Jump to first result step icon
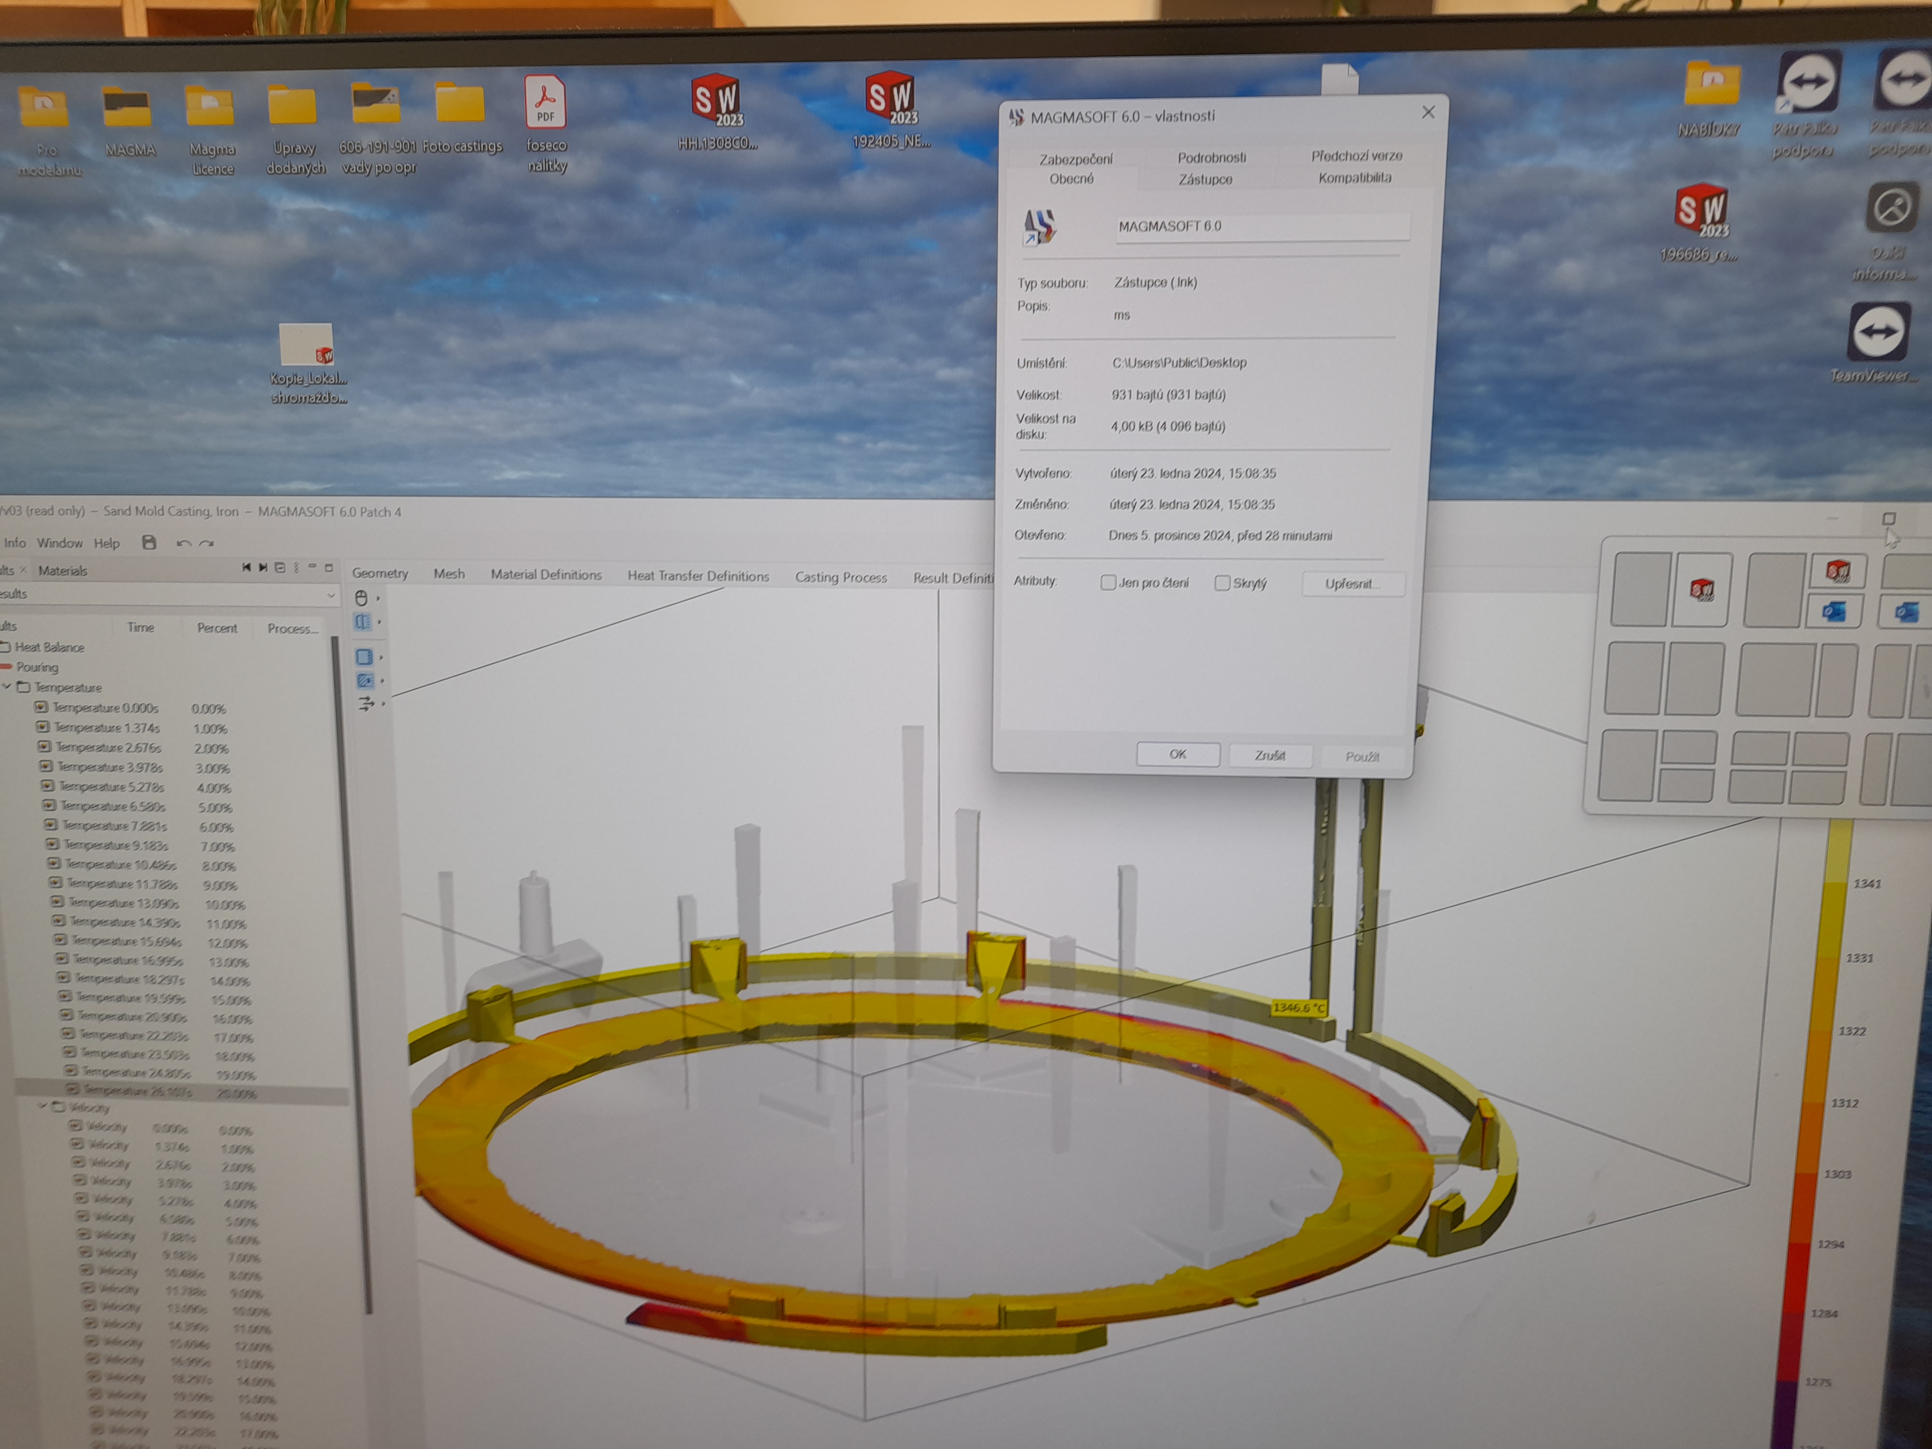 click(x=246, y=568)
